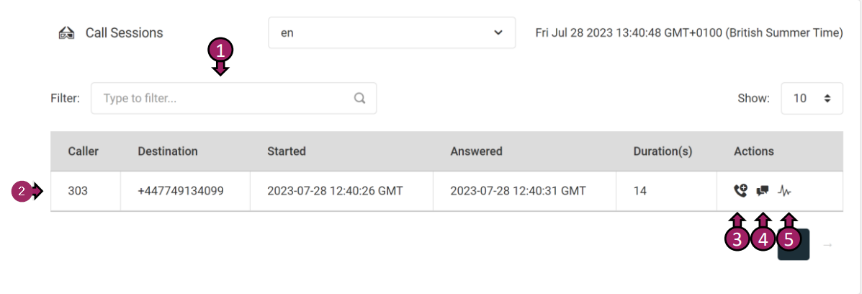The height and width of the screenshot is (294, 862).
Task: Open the Show entries count selector
Action: (x=812, y=98)
